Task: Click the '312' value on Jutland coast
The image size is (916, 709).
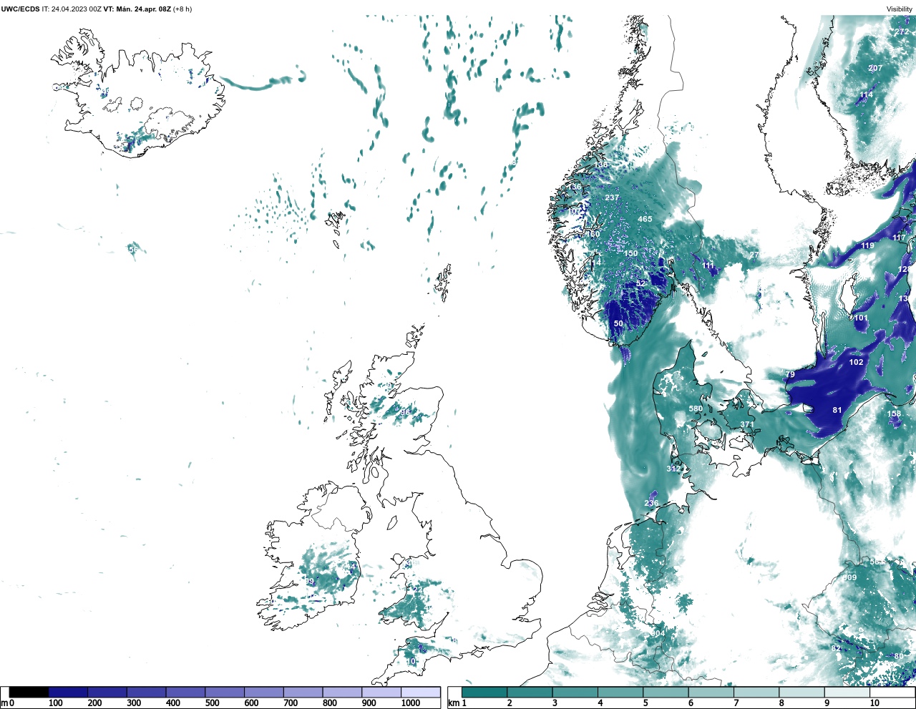Action: click(x=673, y=469)
